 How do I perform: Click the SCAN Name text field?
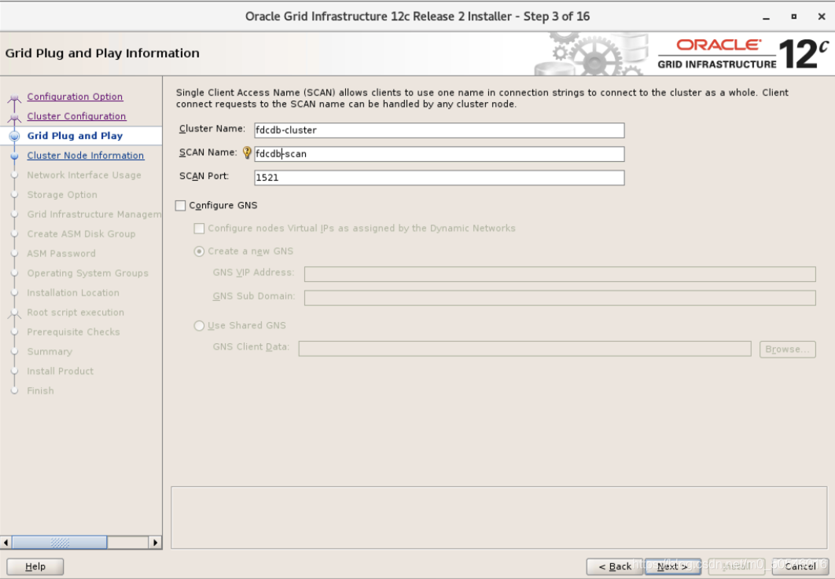click(x=440, y=154)
